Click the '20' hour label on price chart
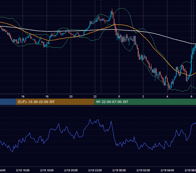 [x=71, y=97]
